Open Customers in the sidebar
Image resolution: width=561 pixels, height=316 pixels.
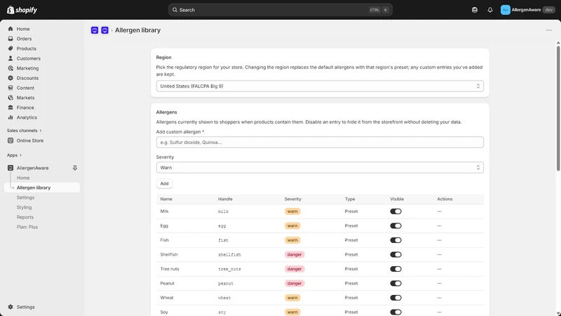click(x=29, y=58)
